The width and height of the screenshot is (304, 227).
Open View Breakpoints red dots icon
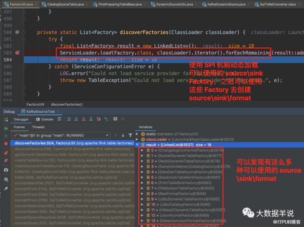click(6, 153)
